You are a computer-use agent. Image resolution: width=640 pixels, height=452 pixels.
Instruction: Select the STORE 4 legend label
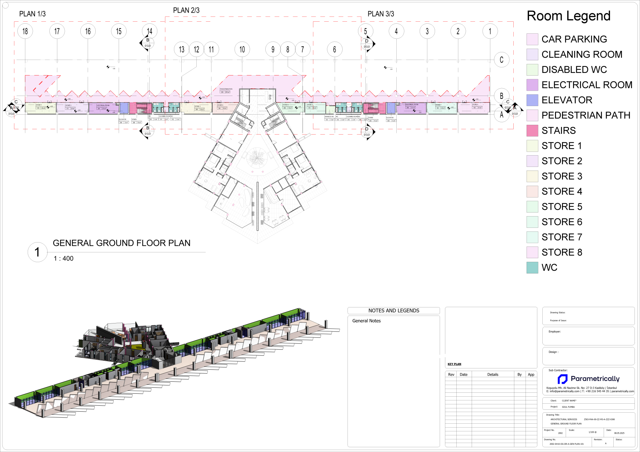(562, 191)
